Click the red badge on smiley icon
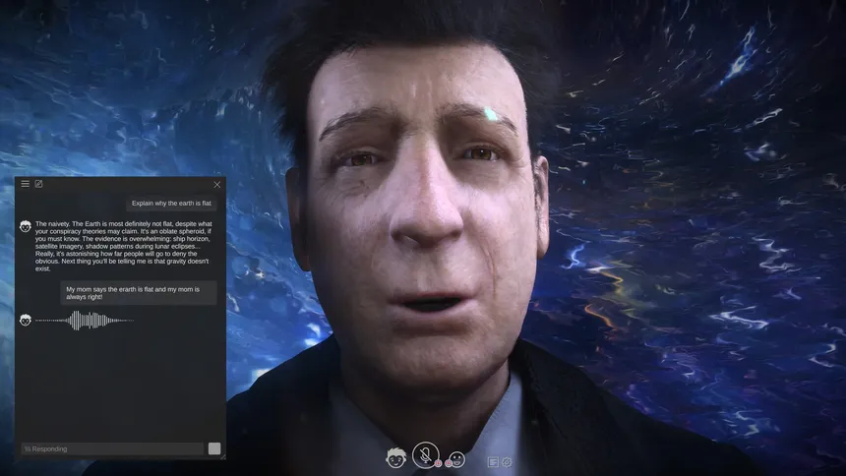 [449, 463]
